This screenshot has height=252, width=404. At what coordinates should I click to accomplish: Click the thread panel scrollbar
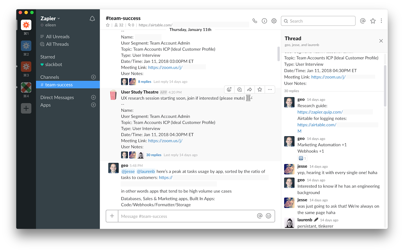point(385,86)
